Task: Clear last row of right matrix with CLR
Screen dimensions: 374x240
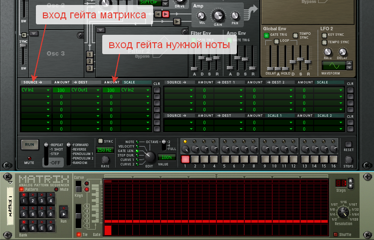Action: (x=350, y=129)
